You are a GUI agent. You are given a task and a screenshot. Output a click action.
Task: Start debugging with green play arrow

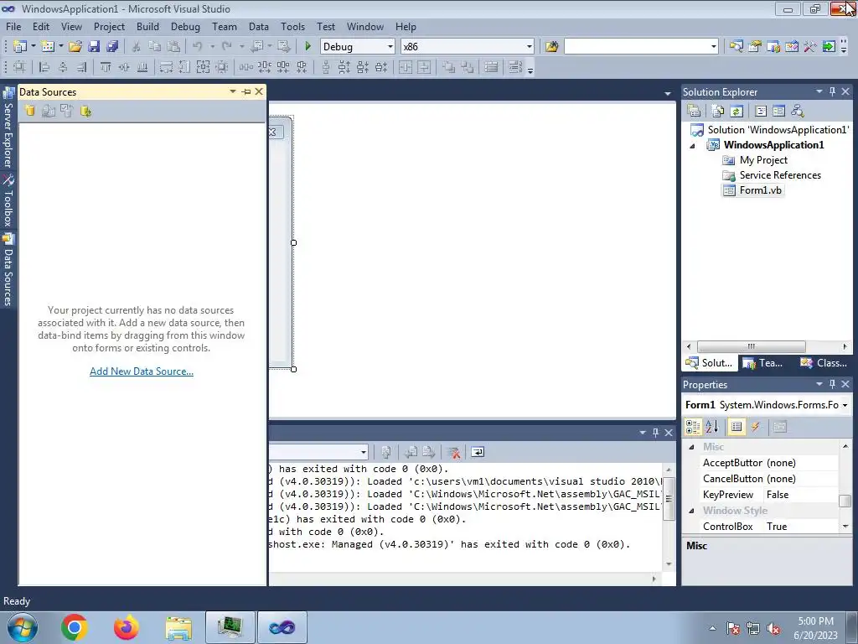pos(308,47)
